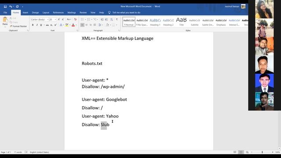Image resolution: width=281 pixels, height=158 pixels.
Task: Apply the No Spacing style
Action: pos(142,22)
